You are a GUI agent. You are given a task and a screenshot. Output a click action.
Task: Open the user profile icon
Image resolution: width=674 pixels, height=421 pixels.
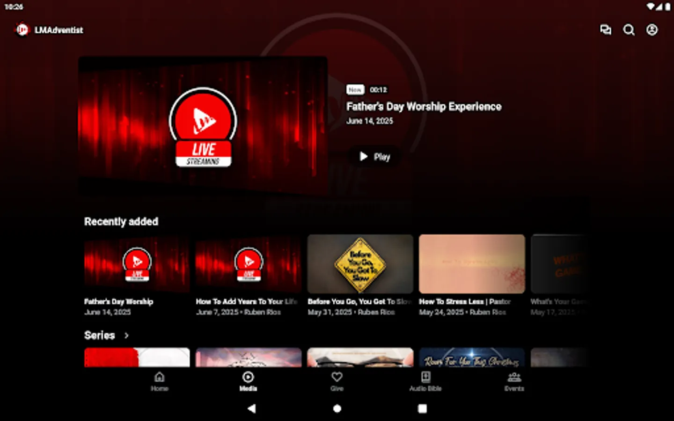click(x=652, y=30)
